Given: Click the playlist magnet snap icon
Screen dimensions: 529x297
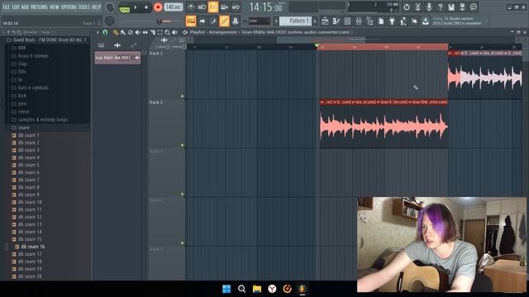Looking at the screenshot, I should [x=105, y=32].
